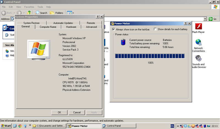The height and width of the screenshot is (129, 220).
Task: Open Search in the Control Panel toolbar
Action: (x=42, y=13)
